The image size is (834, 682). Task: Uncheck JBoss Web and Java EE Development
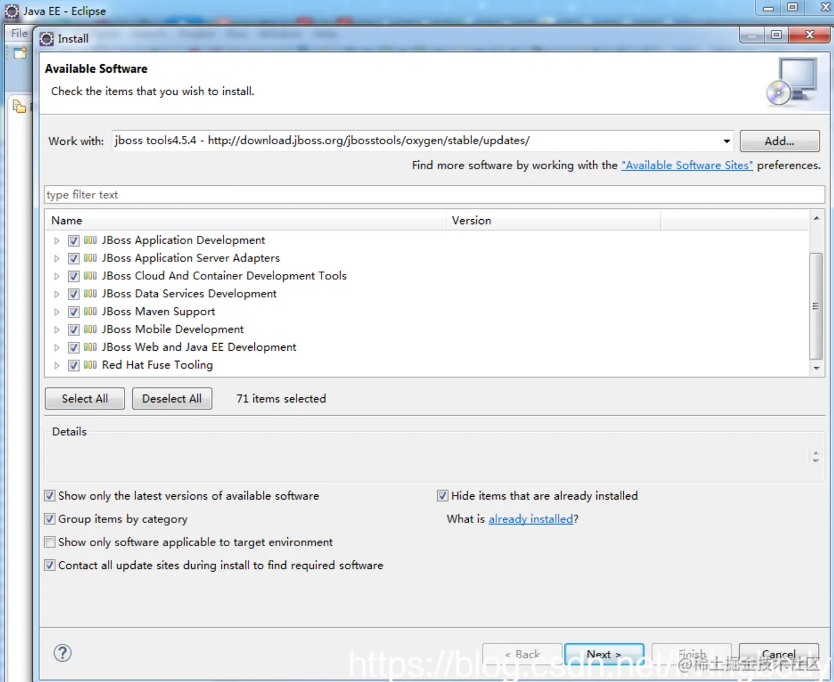click(74, 348)
